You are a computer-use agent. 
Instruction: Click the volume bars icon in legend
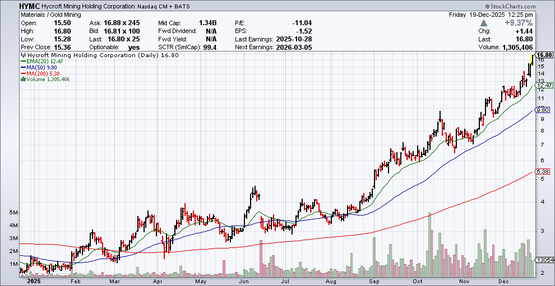coord(23,79)
